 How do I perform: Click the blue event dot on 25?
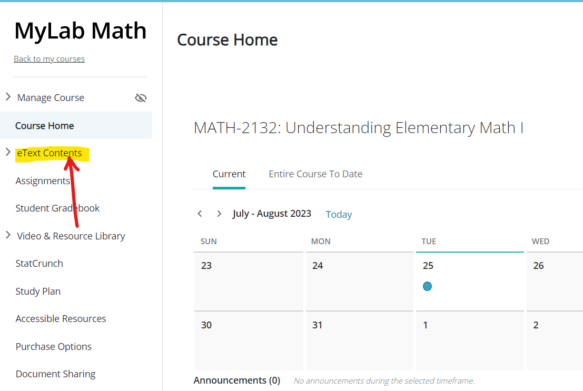pyautogui.click(x=427, y=286)
